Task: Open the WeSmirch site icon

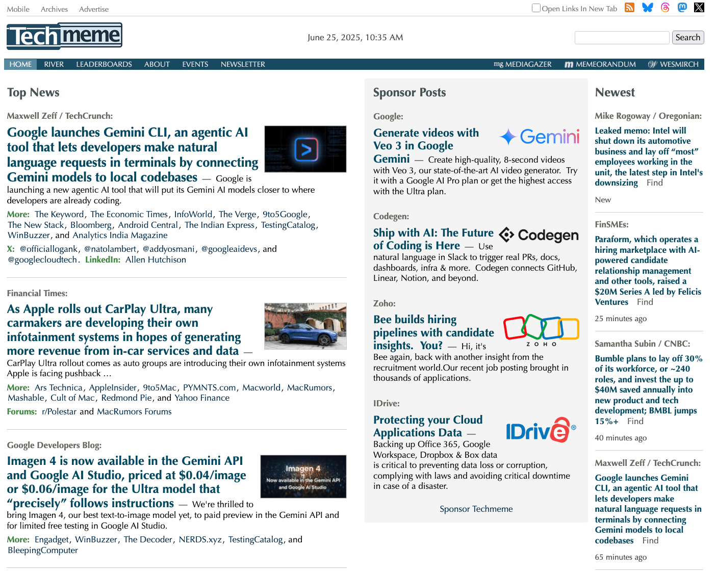Action: coord(653,64)
